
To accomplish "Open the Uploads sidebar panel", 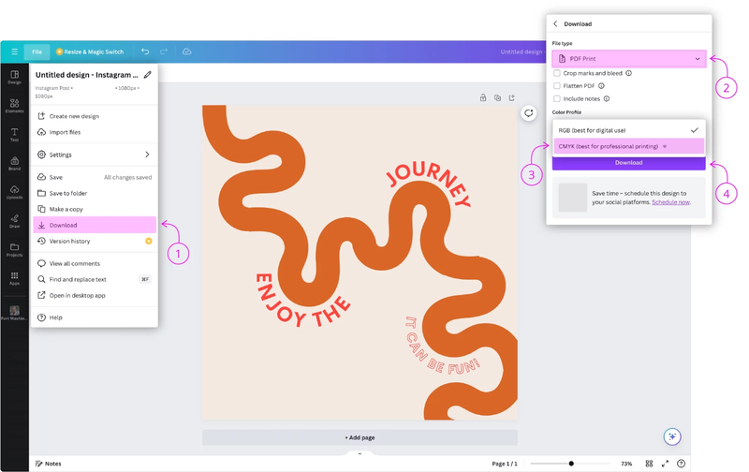I will (14, 192).
